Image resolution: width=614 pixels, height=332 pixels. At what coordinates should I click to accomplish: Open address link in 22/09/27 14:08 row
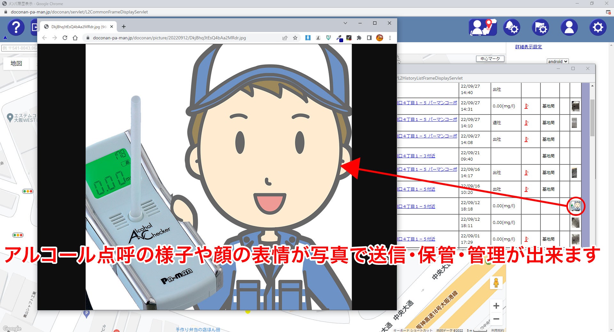coord(427,136)
